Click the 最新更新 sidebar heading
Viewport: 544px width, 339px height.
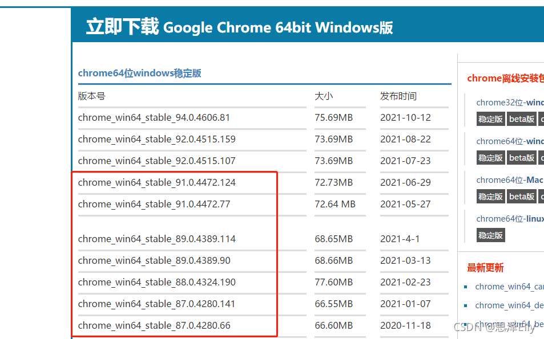click(x=485, y=268)
